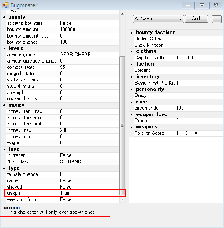Collapse the clothing group
Viewport: 224px width, 228px height.
click(131, 51)
